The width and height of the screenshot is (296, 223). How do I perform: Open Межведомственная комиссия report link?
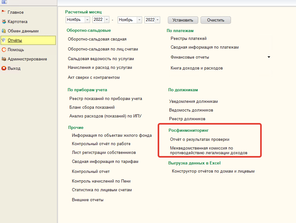click(209, 150)
